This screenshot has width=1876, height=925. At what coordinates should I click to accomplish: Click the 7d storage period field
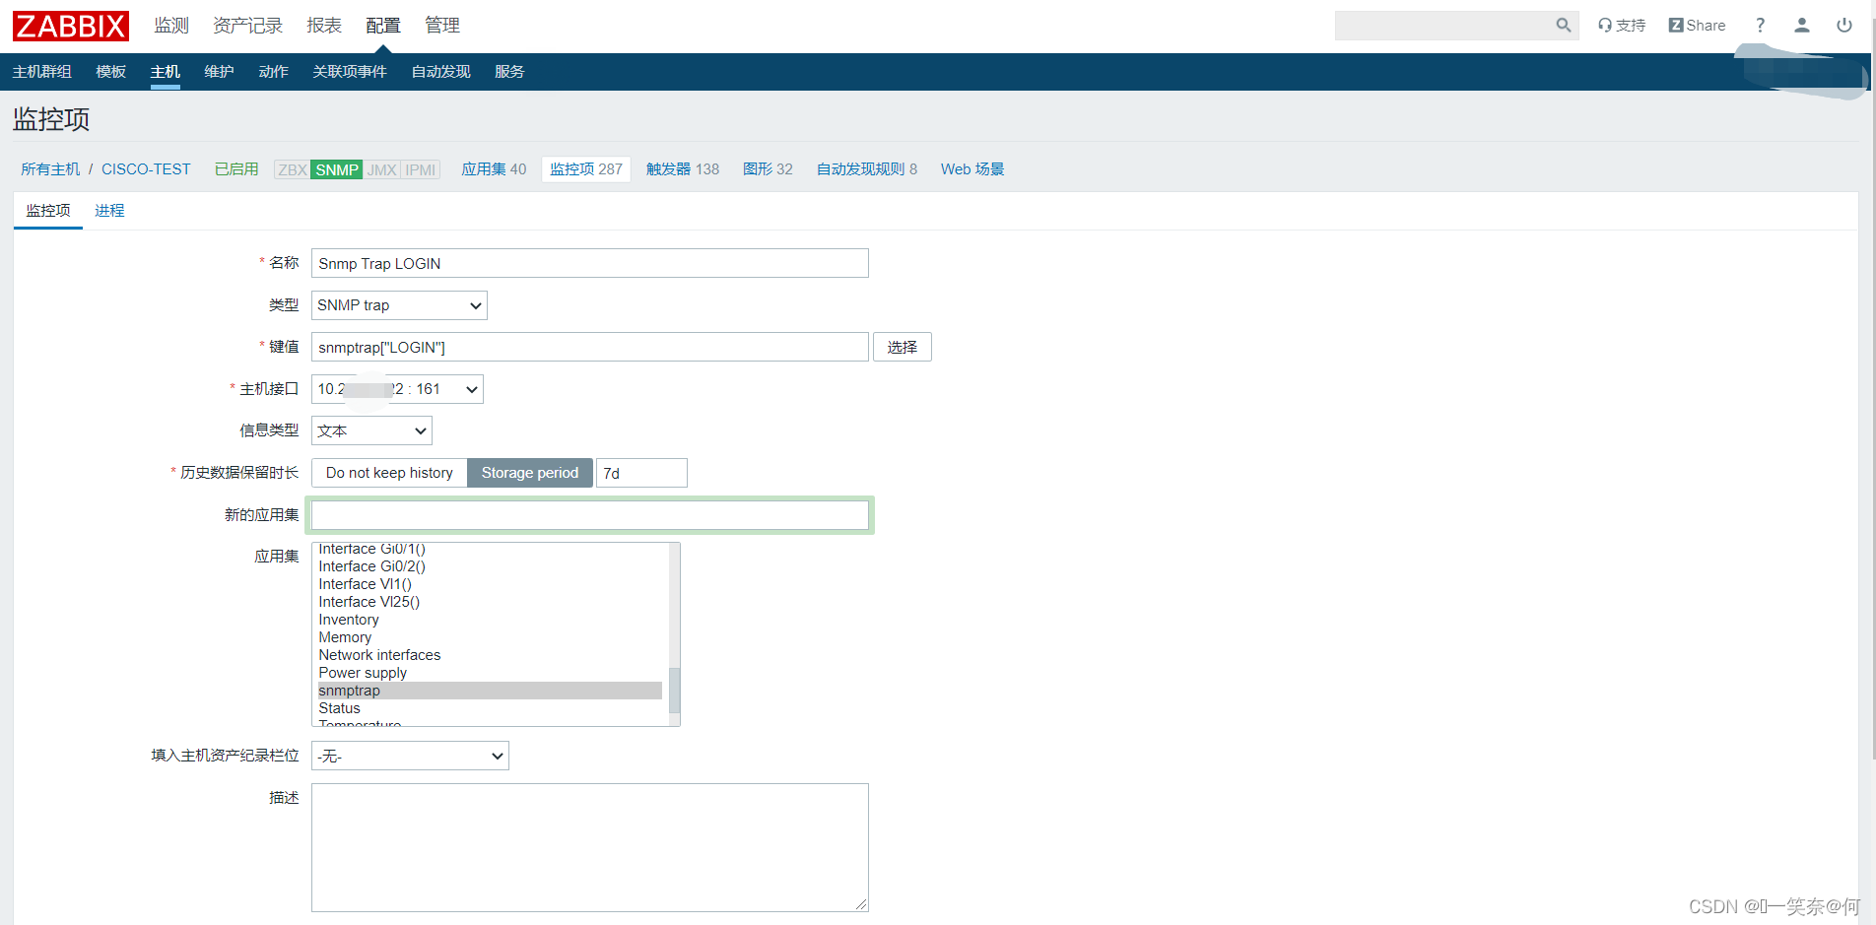tap(641, 473)
